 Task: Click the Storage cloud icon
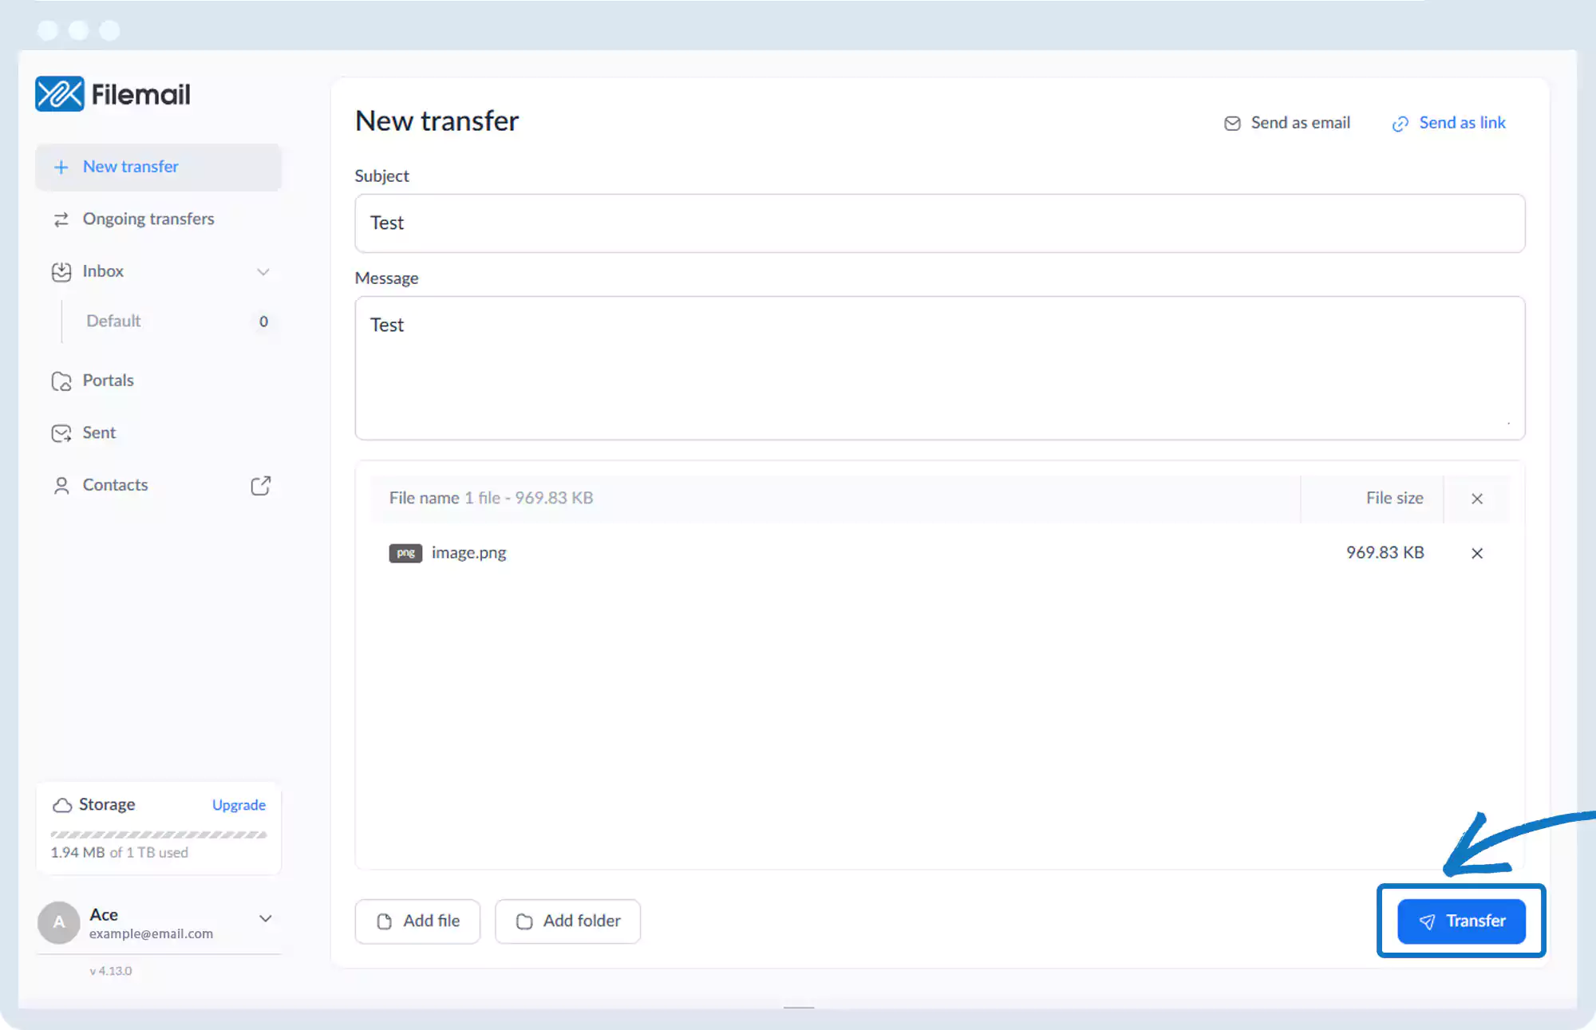[62, 805]
